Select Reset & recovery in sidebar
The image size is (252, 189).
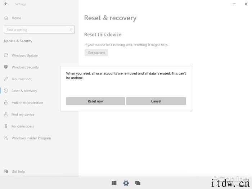pos(24,91)
